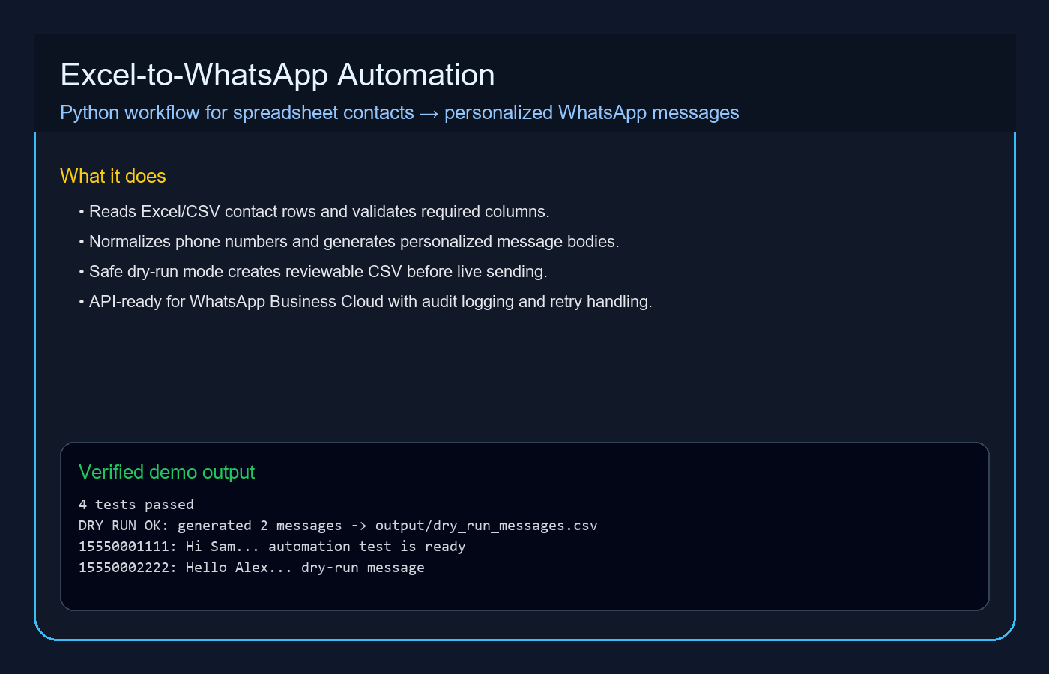Click the '15550001111: Hi Sam...' output line
This screenshot has width=1049, height=674.
point(272,547)
